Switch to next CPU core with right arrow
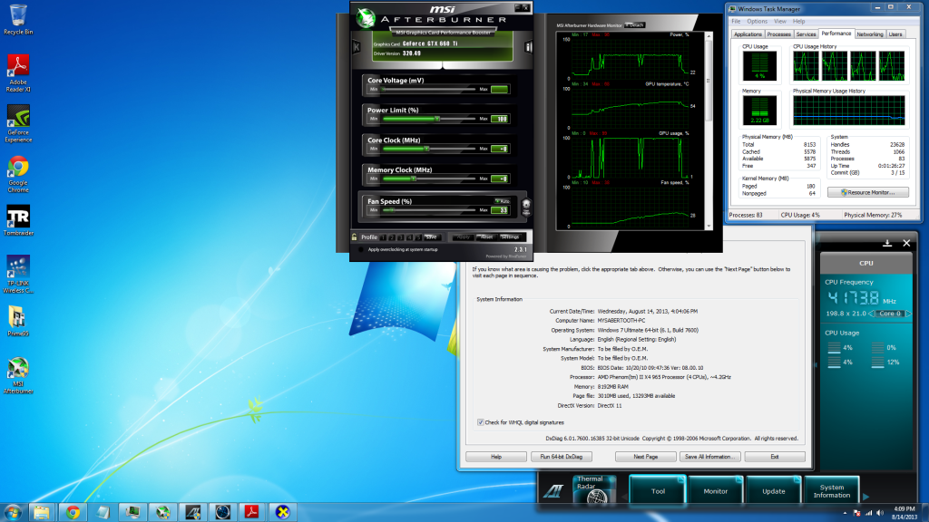This screenshot has width=929, height=522. (x=907, y=313)
